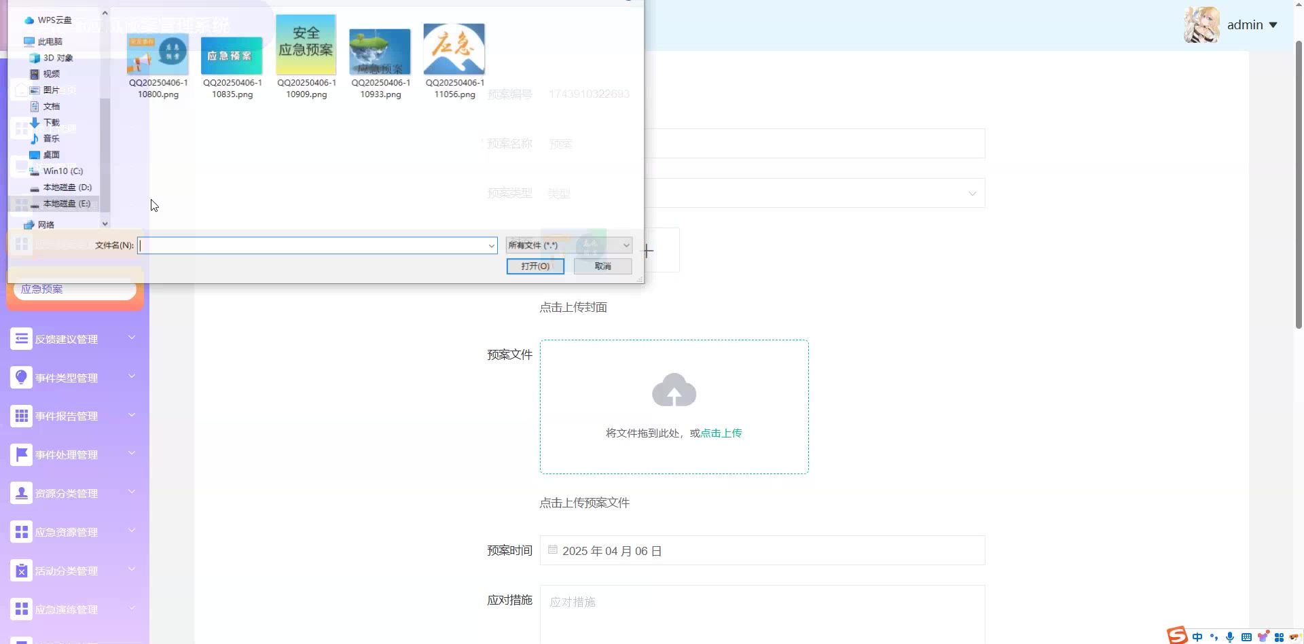
Task: Click the 资源分类管理 person icon
Action: pyautogui.click(x=21, y=493)
